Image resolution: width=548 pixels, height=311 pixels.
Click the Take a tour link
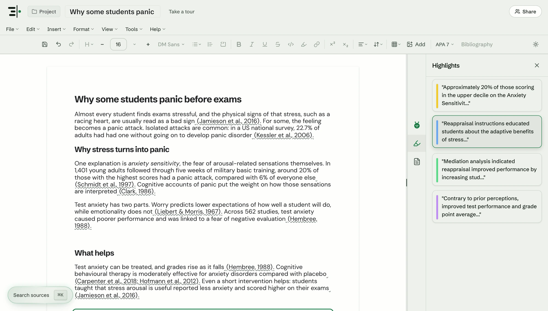tap(182, 12)
